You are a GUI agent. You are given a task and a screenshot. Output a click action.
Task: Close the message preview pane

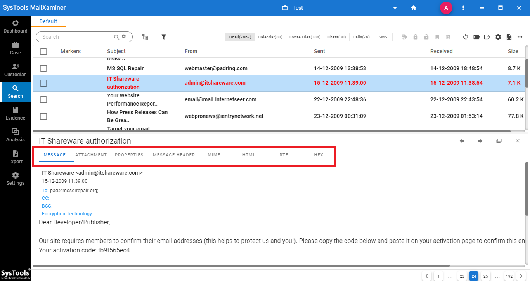coord(518,141)
